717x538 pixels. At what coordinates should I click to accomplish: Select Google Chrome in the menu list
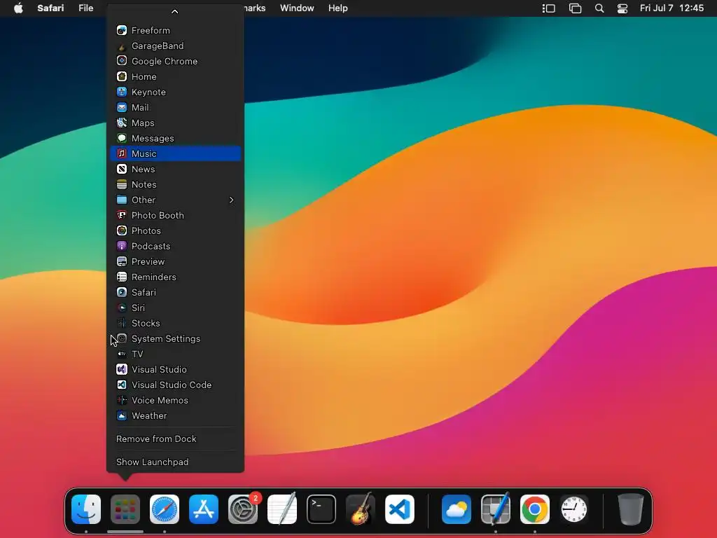(175, 62)
